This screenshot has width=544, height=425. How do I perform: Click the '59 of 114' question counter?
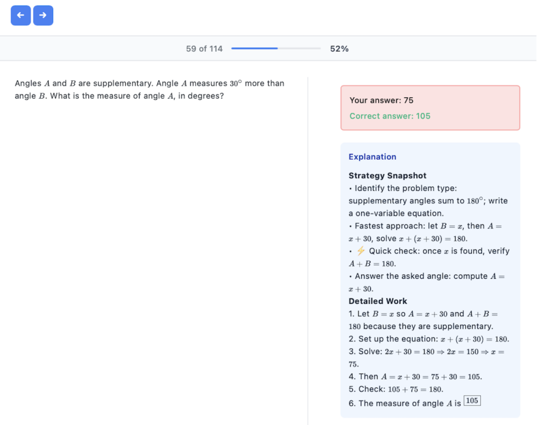[204, 49]
